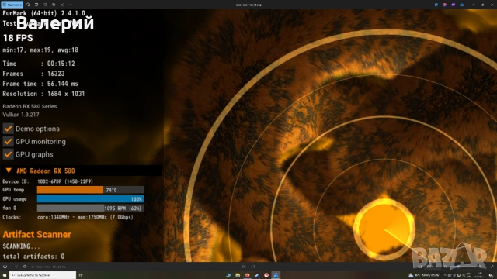This screenshot has width=497, height=279.
Task: Click the blue Edit button in Photos toolbar
Action: pyautogui.click(x=12, y=5)
